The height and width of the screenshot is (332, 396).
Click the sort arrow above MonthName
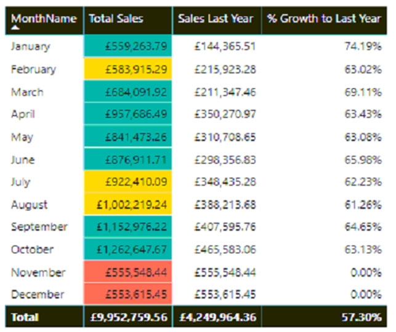pos(15,28)
